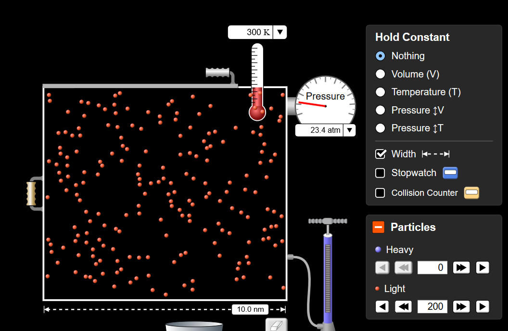Select Pressure ↕V radio button
This screenshot has width=508, height=331.
click(380, 110)
